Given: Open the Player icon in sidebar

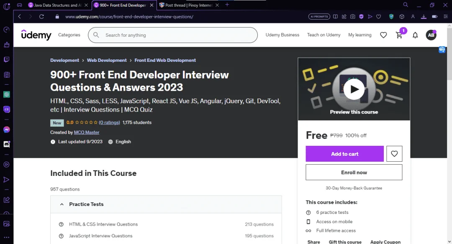Looking at the screenshot, I should pos(6,165).
